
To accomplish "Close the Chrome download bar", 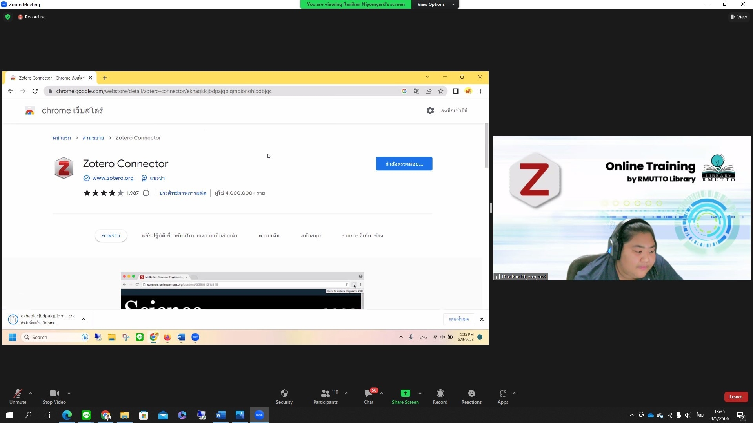I will point(482,319).
